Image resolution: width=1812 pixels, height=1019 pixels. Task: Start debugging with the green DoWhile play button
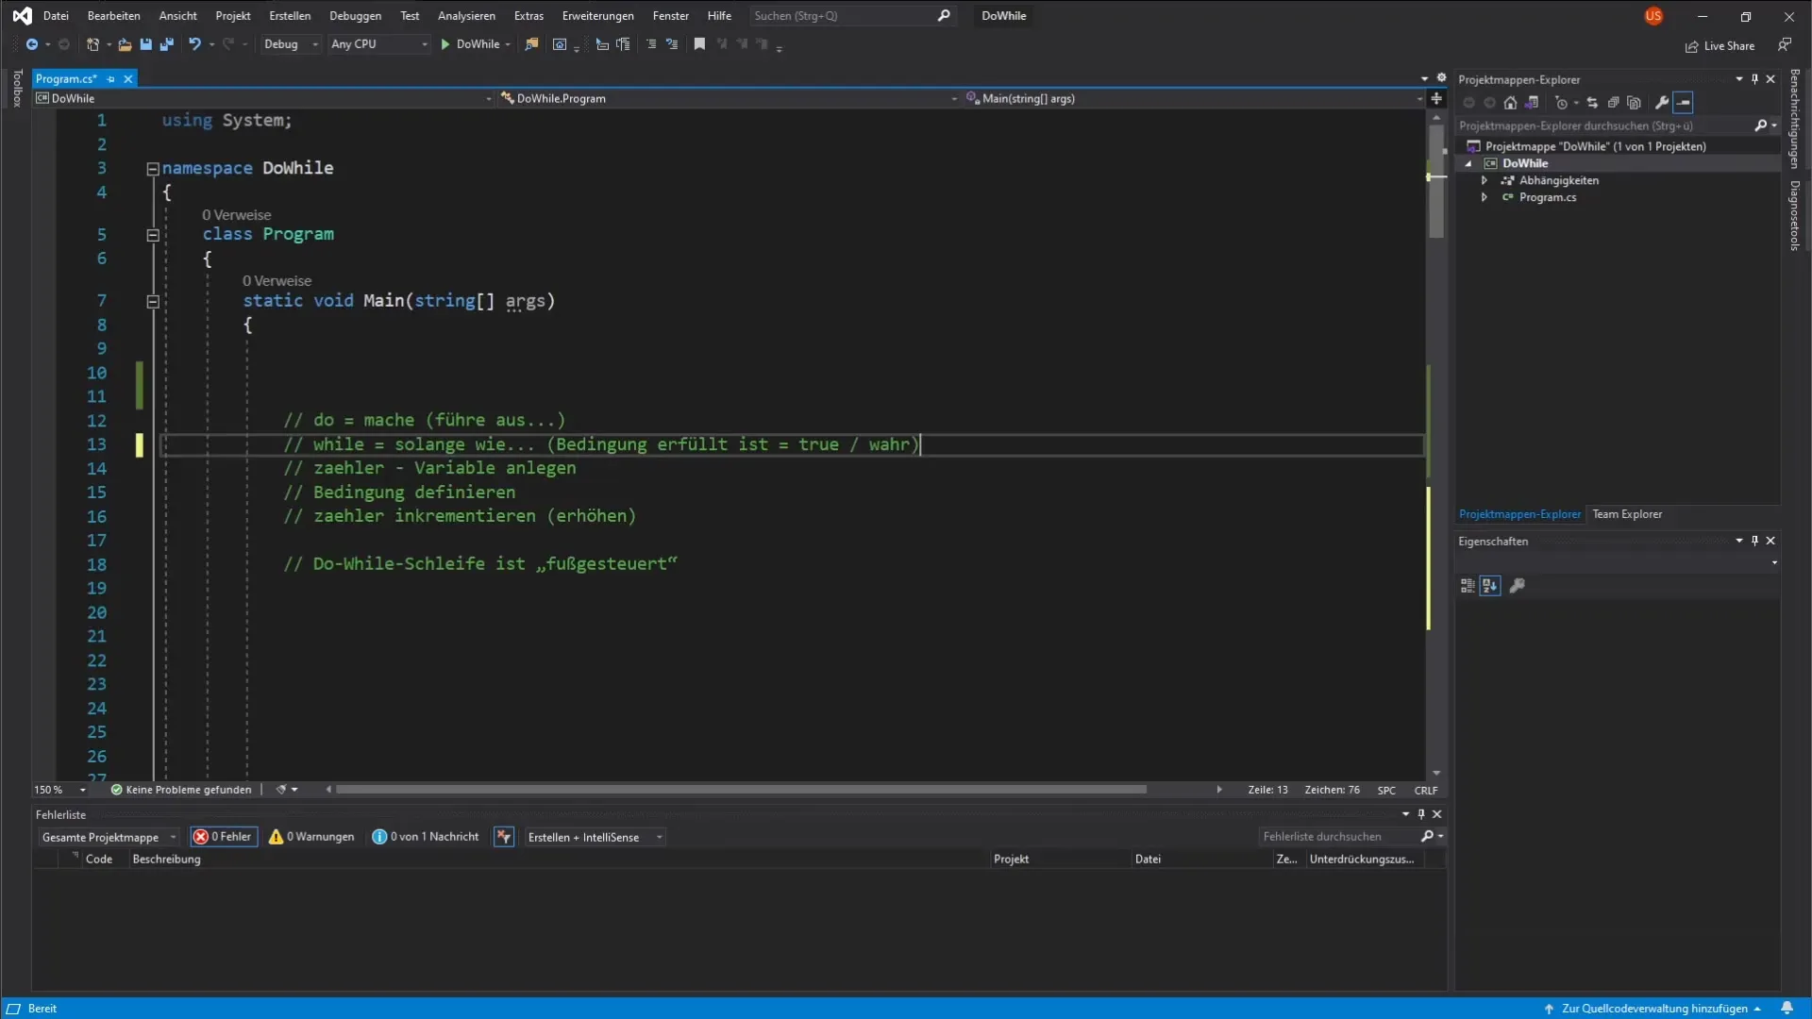470,44
